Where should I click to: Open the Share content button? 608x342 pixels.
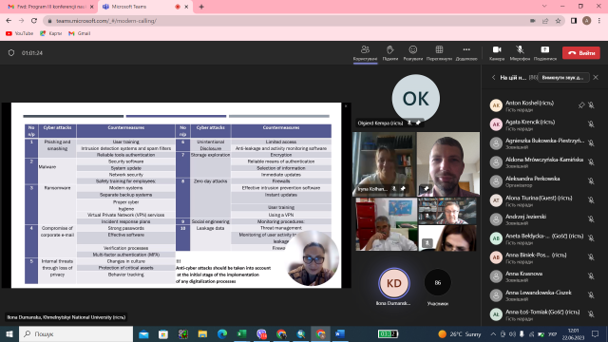point(544,53)
